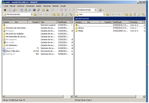The height and width of the screenshot is (103, 149).
Task: Expand the session globe dropdown arrow
Action: [x=103, y=10]
